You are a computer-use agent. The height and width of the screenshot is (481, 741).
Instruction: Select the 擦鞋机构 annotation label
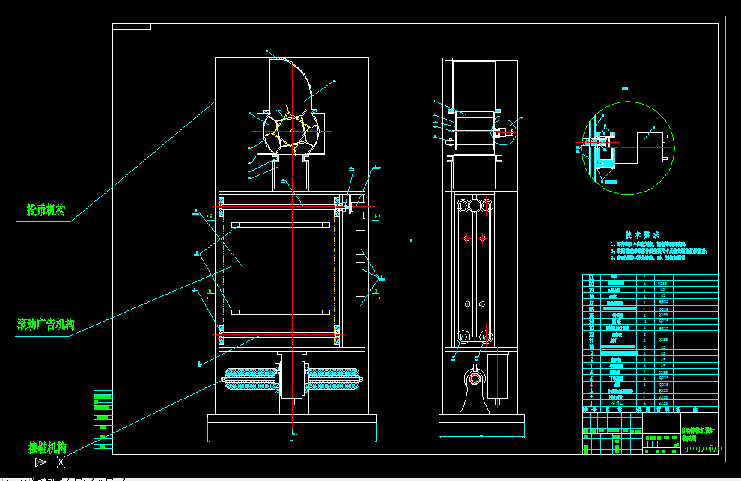coord(47,447)
